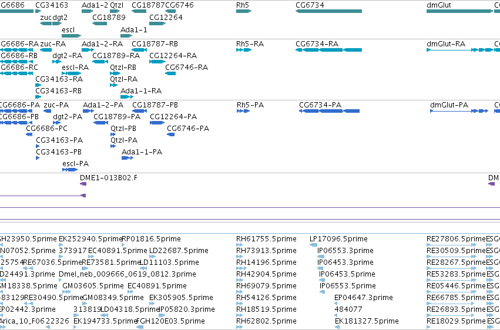The height and width of the screenshot is (330, 500).
Task: Select protein zuc-PA
Action: (47, 111)
